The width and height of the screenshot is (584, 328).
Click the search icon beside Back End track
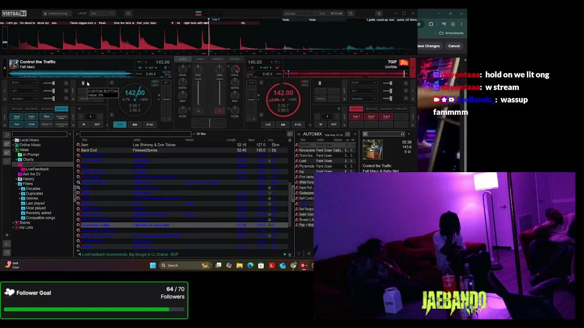[78, 150]
